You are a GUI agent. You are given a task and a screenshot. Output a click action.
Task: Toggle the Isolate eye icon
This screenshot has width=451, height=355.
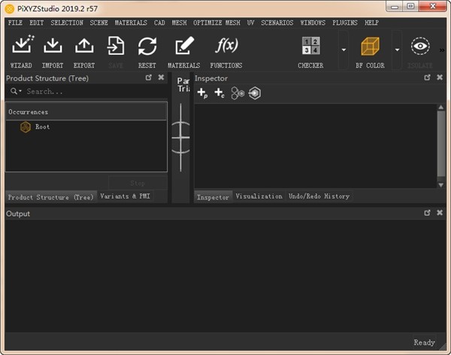click(x=420, y=46)
